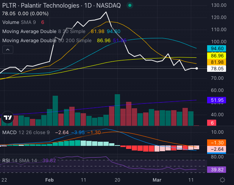
Task: Select Moving Average Double 8 20 legend
Action: [x=45, y=32]
